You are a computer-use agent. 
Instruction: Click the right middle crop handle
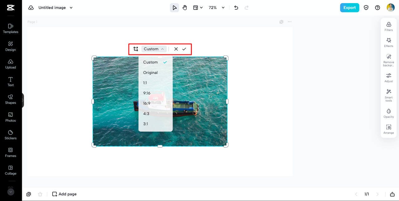pyautogui.click(x=227, y=102)
